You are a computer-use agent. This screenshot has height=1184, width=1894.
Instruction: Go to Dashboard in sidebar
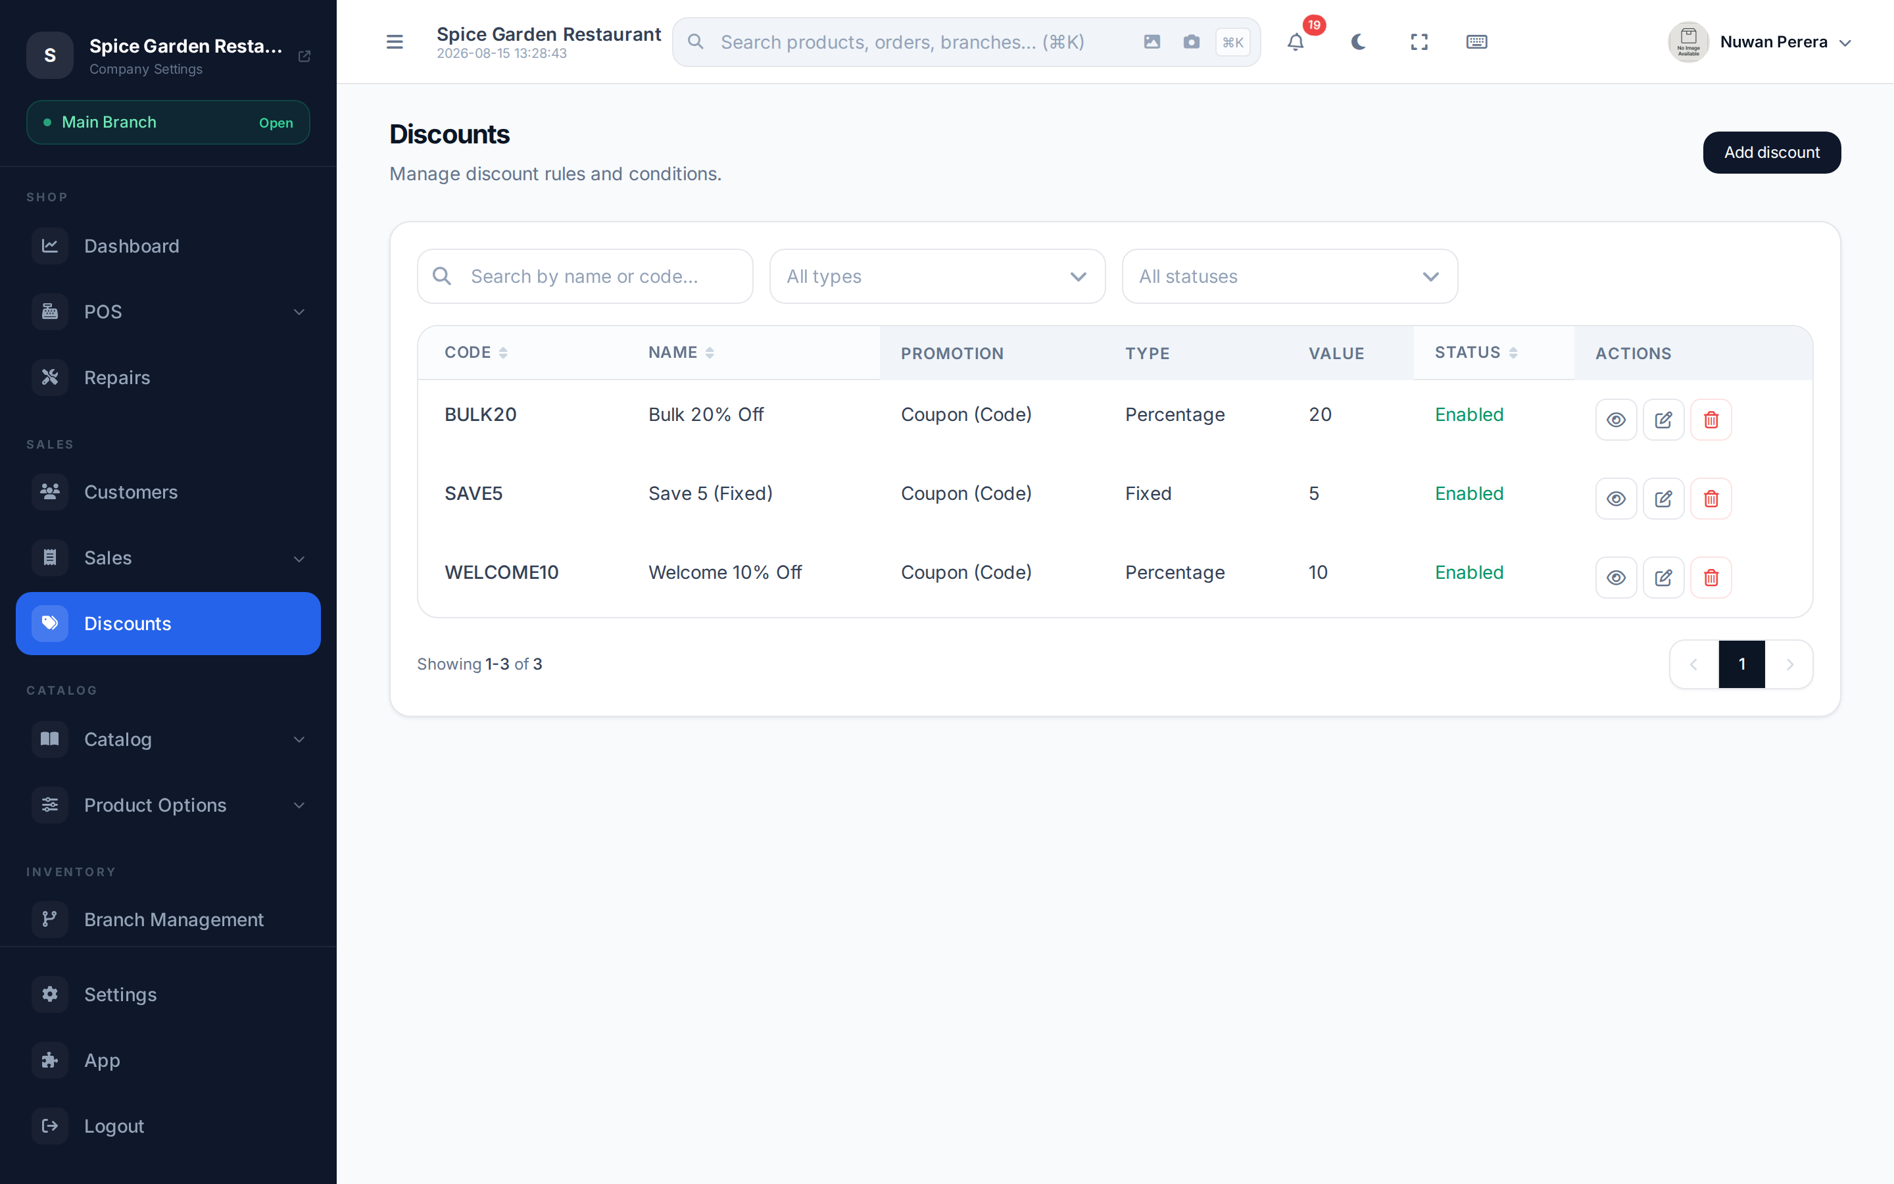(168, 246)
